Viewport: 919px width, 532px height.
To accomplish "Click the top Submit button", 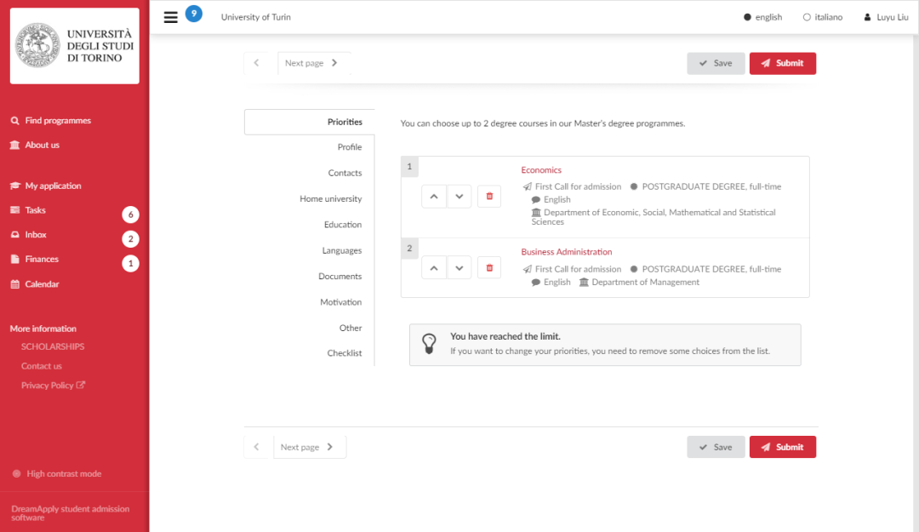I will click(x=783, y=63).
